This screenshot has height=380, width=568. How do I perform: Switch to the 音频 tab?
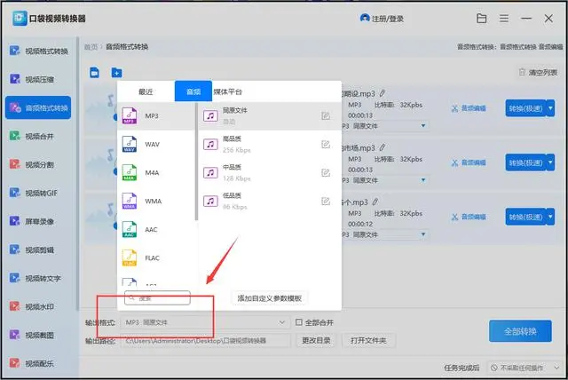[x=193, y=91]
